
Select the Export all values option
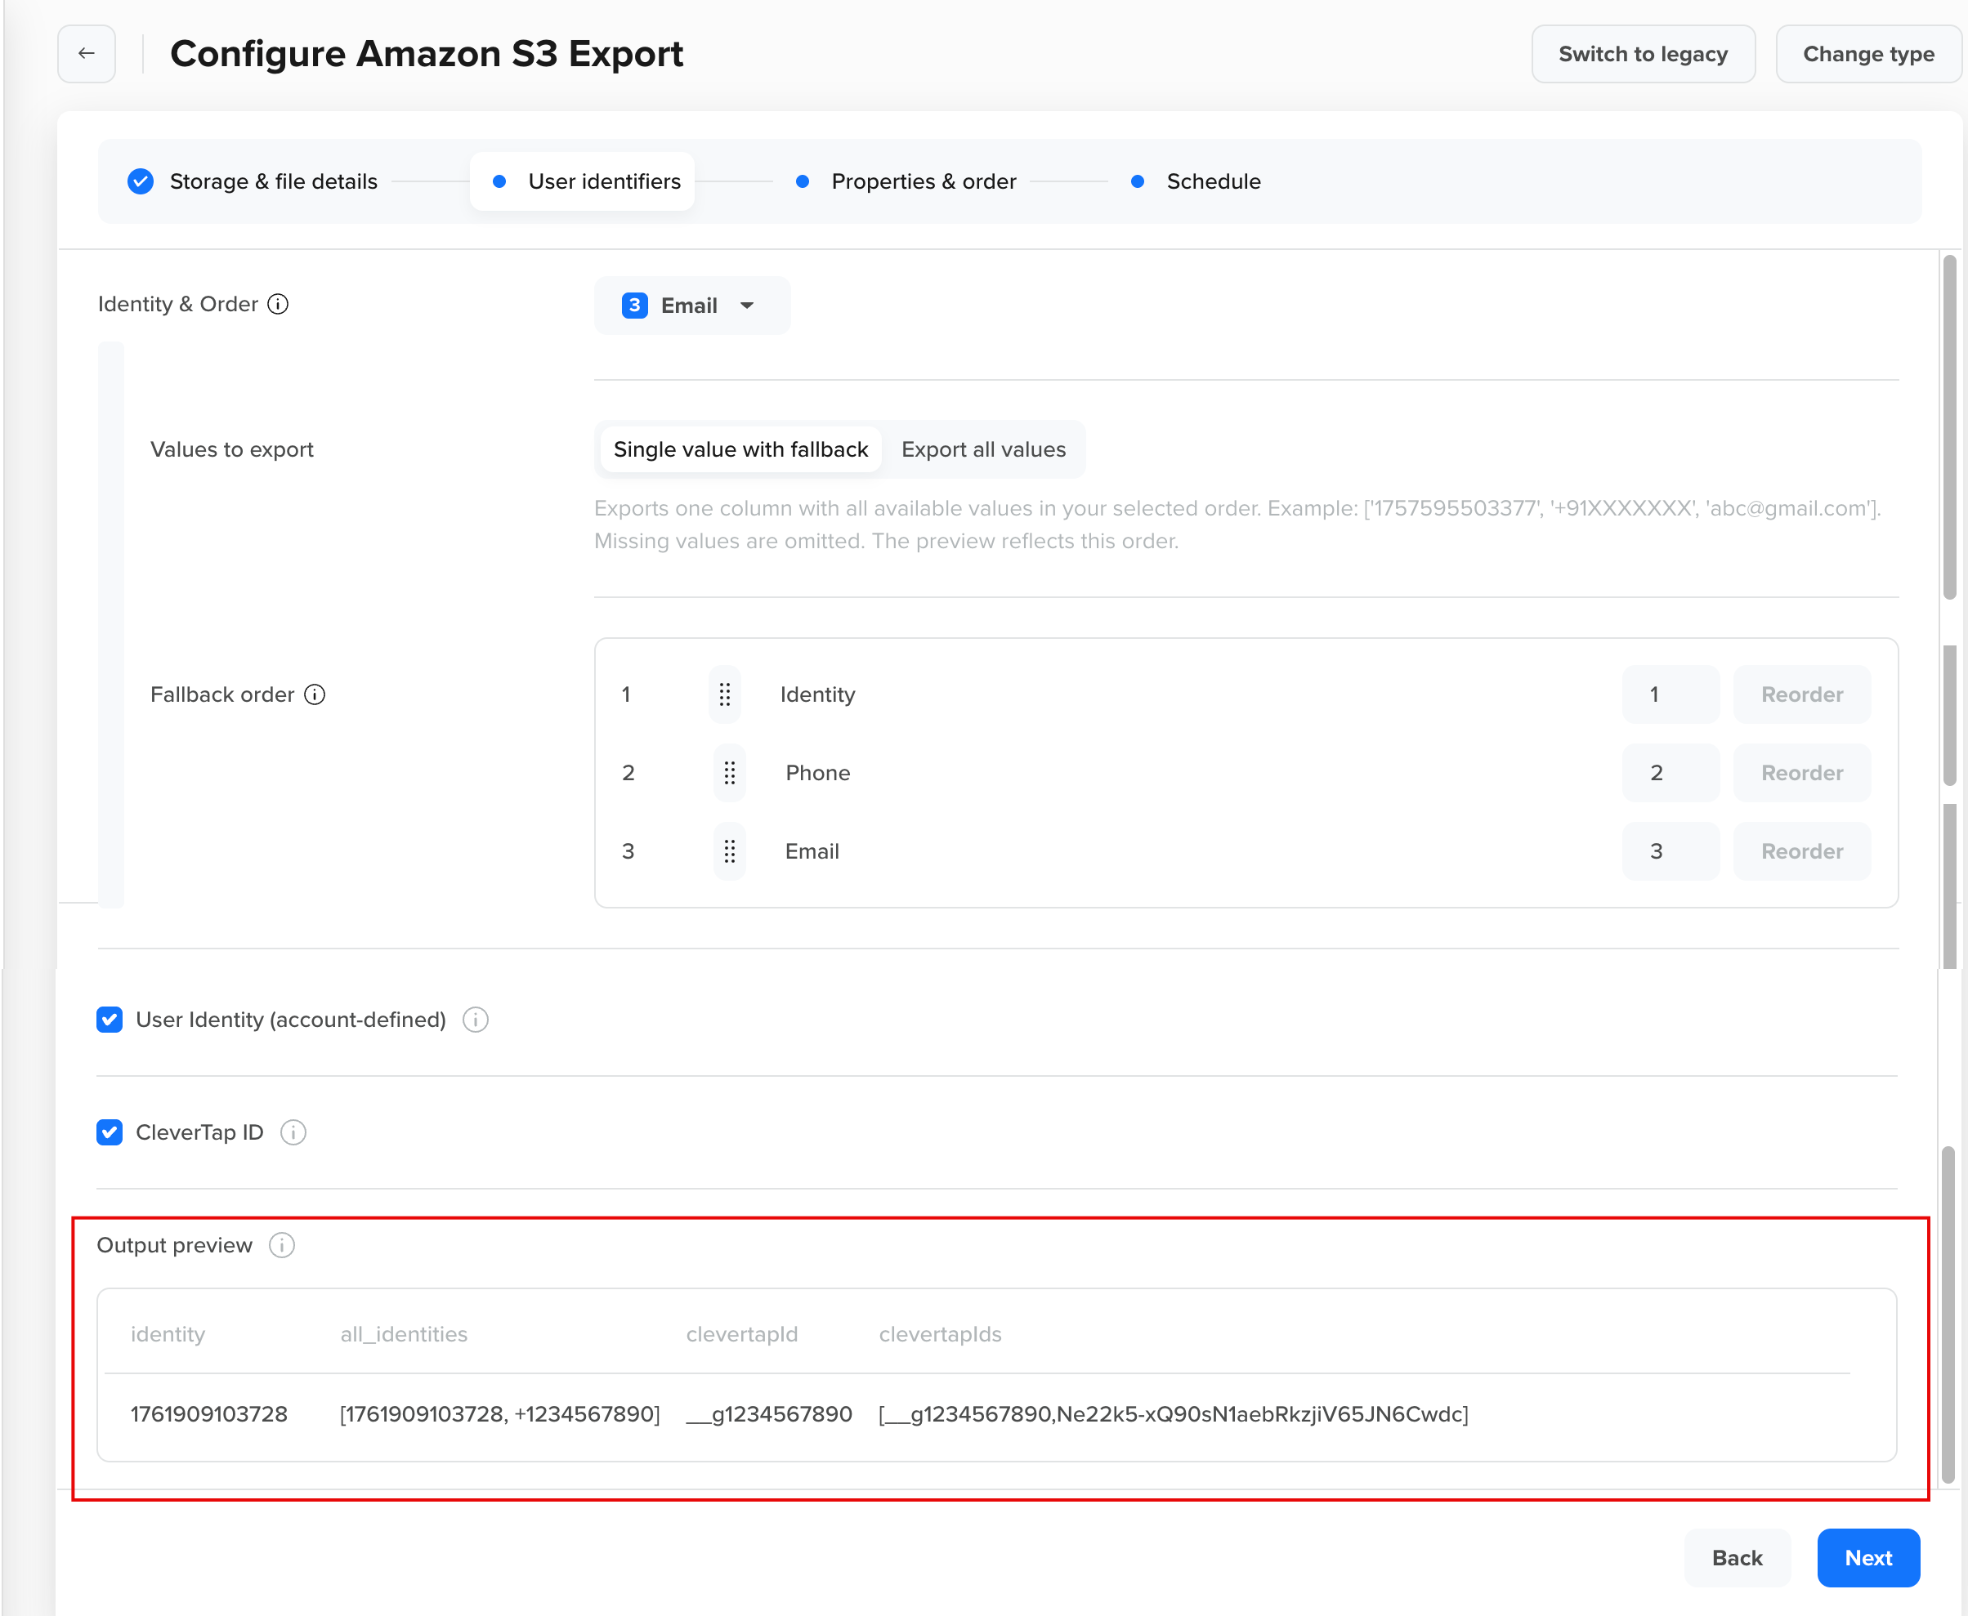(983, 449)
